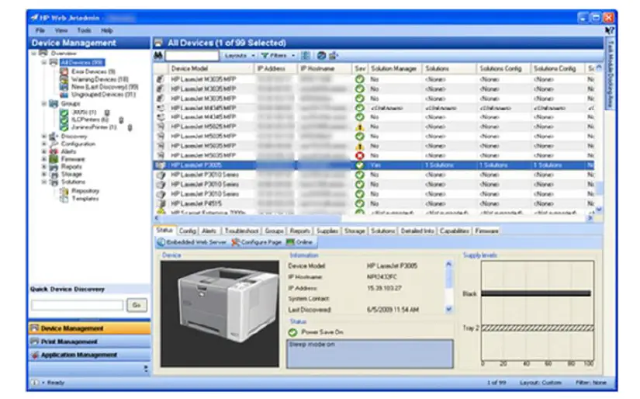
Task: Click the Ungrouped Devices icon in tree
Action: (64, 95)
